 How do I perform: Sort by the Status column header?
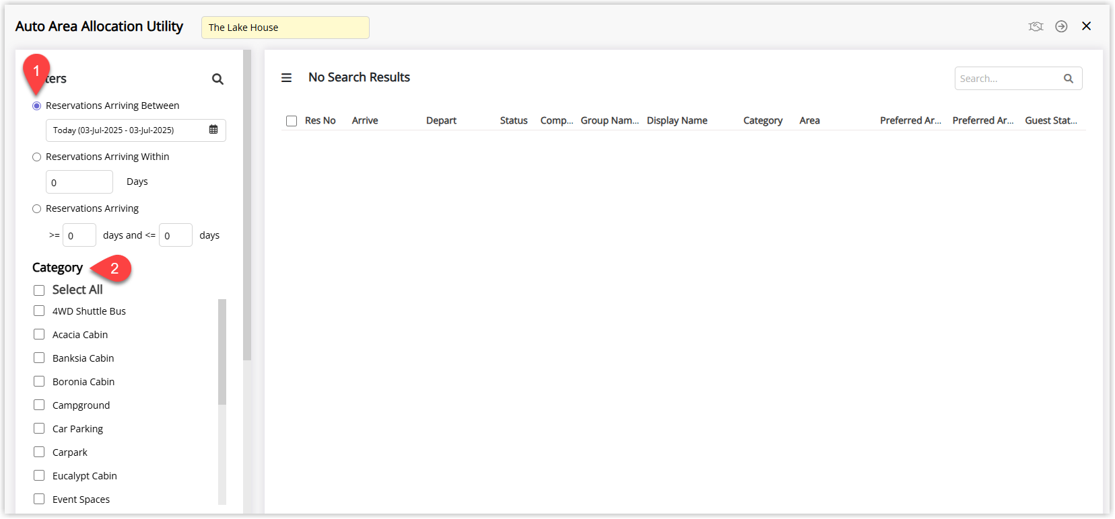pos(514,121)
